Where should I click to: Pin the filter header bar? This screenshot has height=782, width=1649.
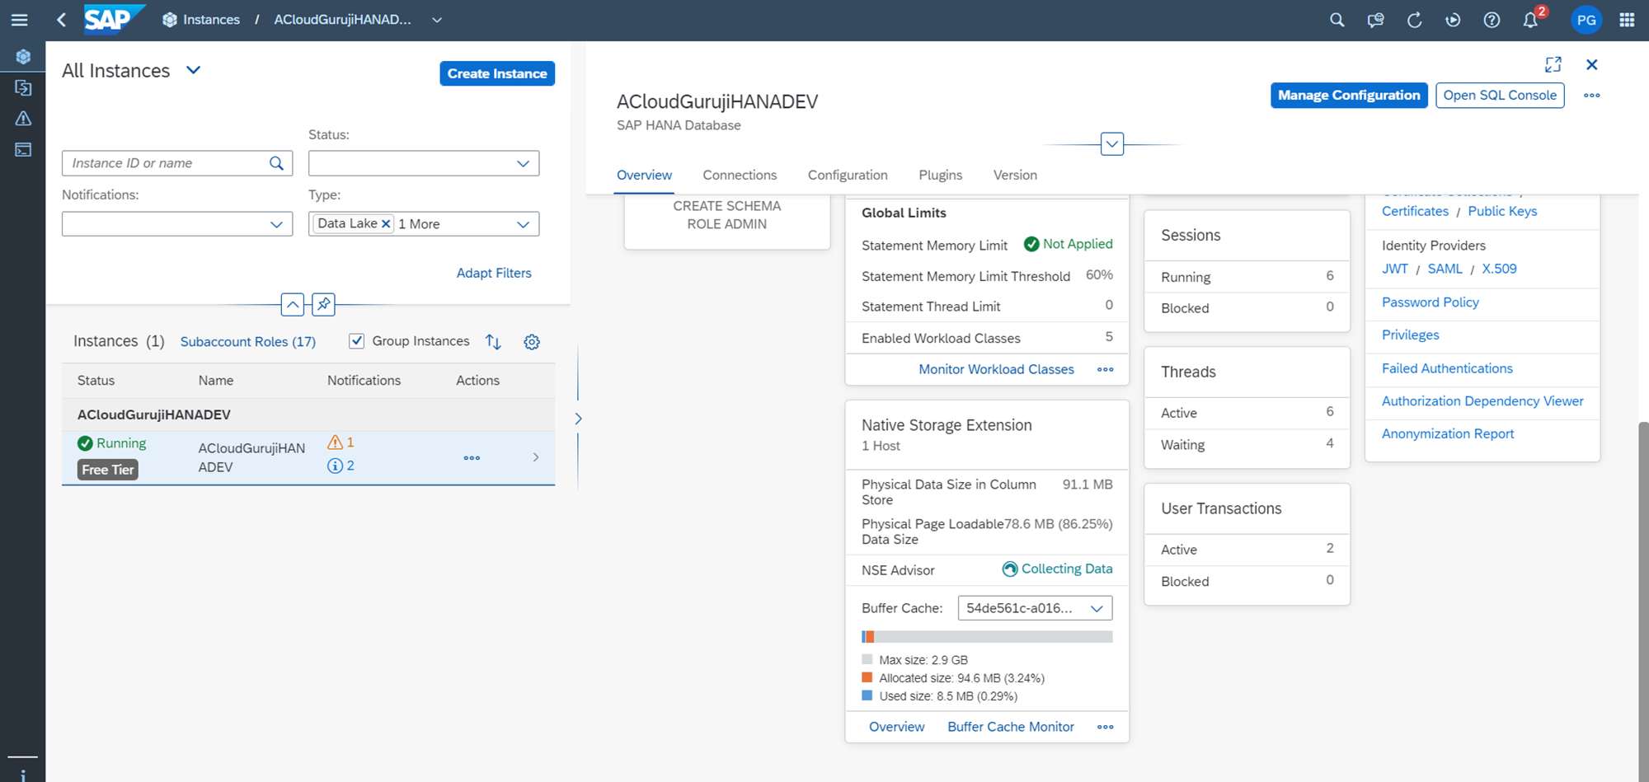tap(323, 304)
